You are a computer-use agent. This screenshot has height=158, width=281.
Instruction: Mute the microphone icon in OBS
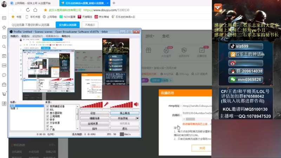(106, 104)
